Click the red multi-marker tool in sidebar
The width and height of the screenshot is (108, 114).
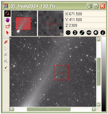pos(6,42)
